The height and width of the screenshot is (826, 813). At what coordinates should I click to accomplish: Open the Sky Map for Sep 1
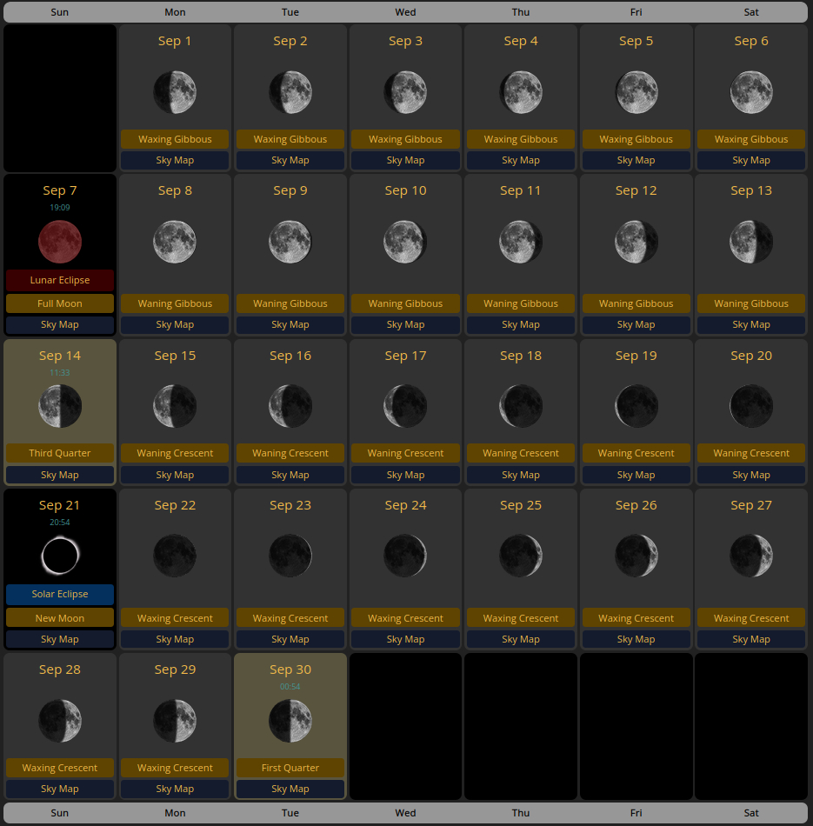coord(175,160)
